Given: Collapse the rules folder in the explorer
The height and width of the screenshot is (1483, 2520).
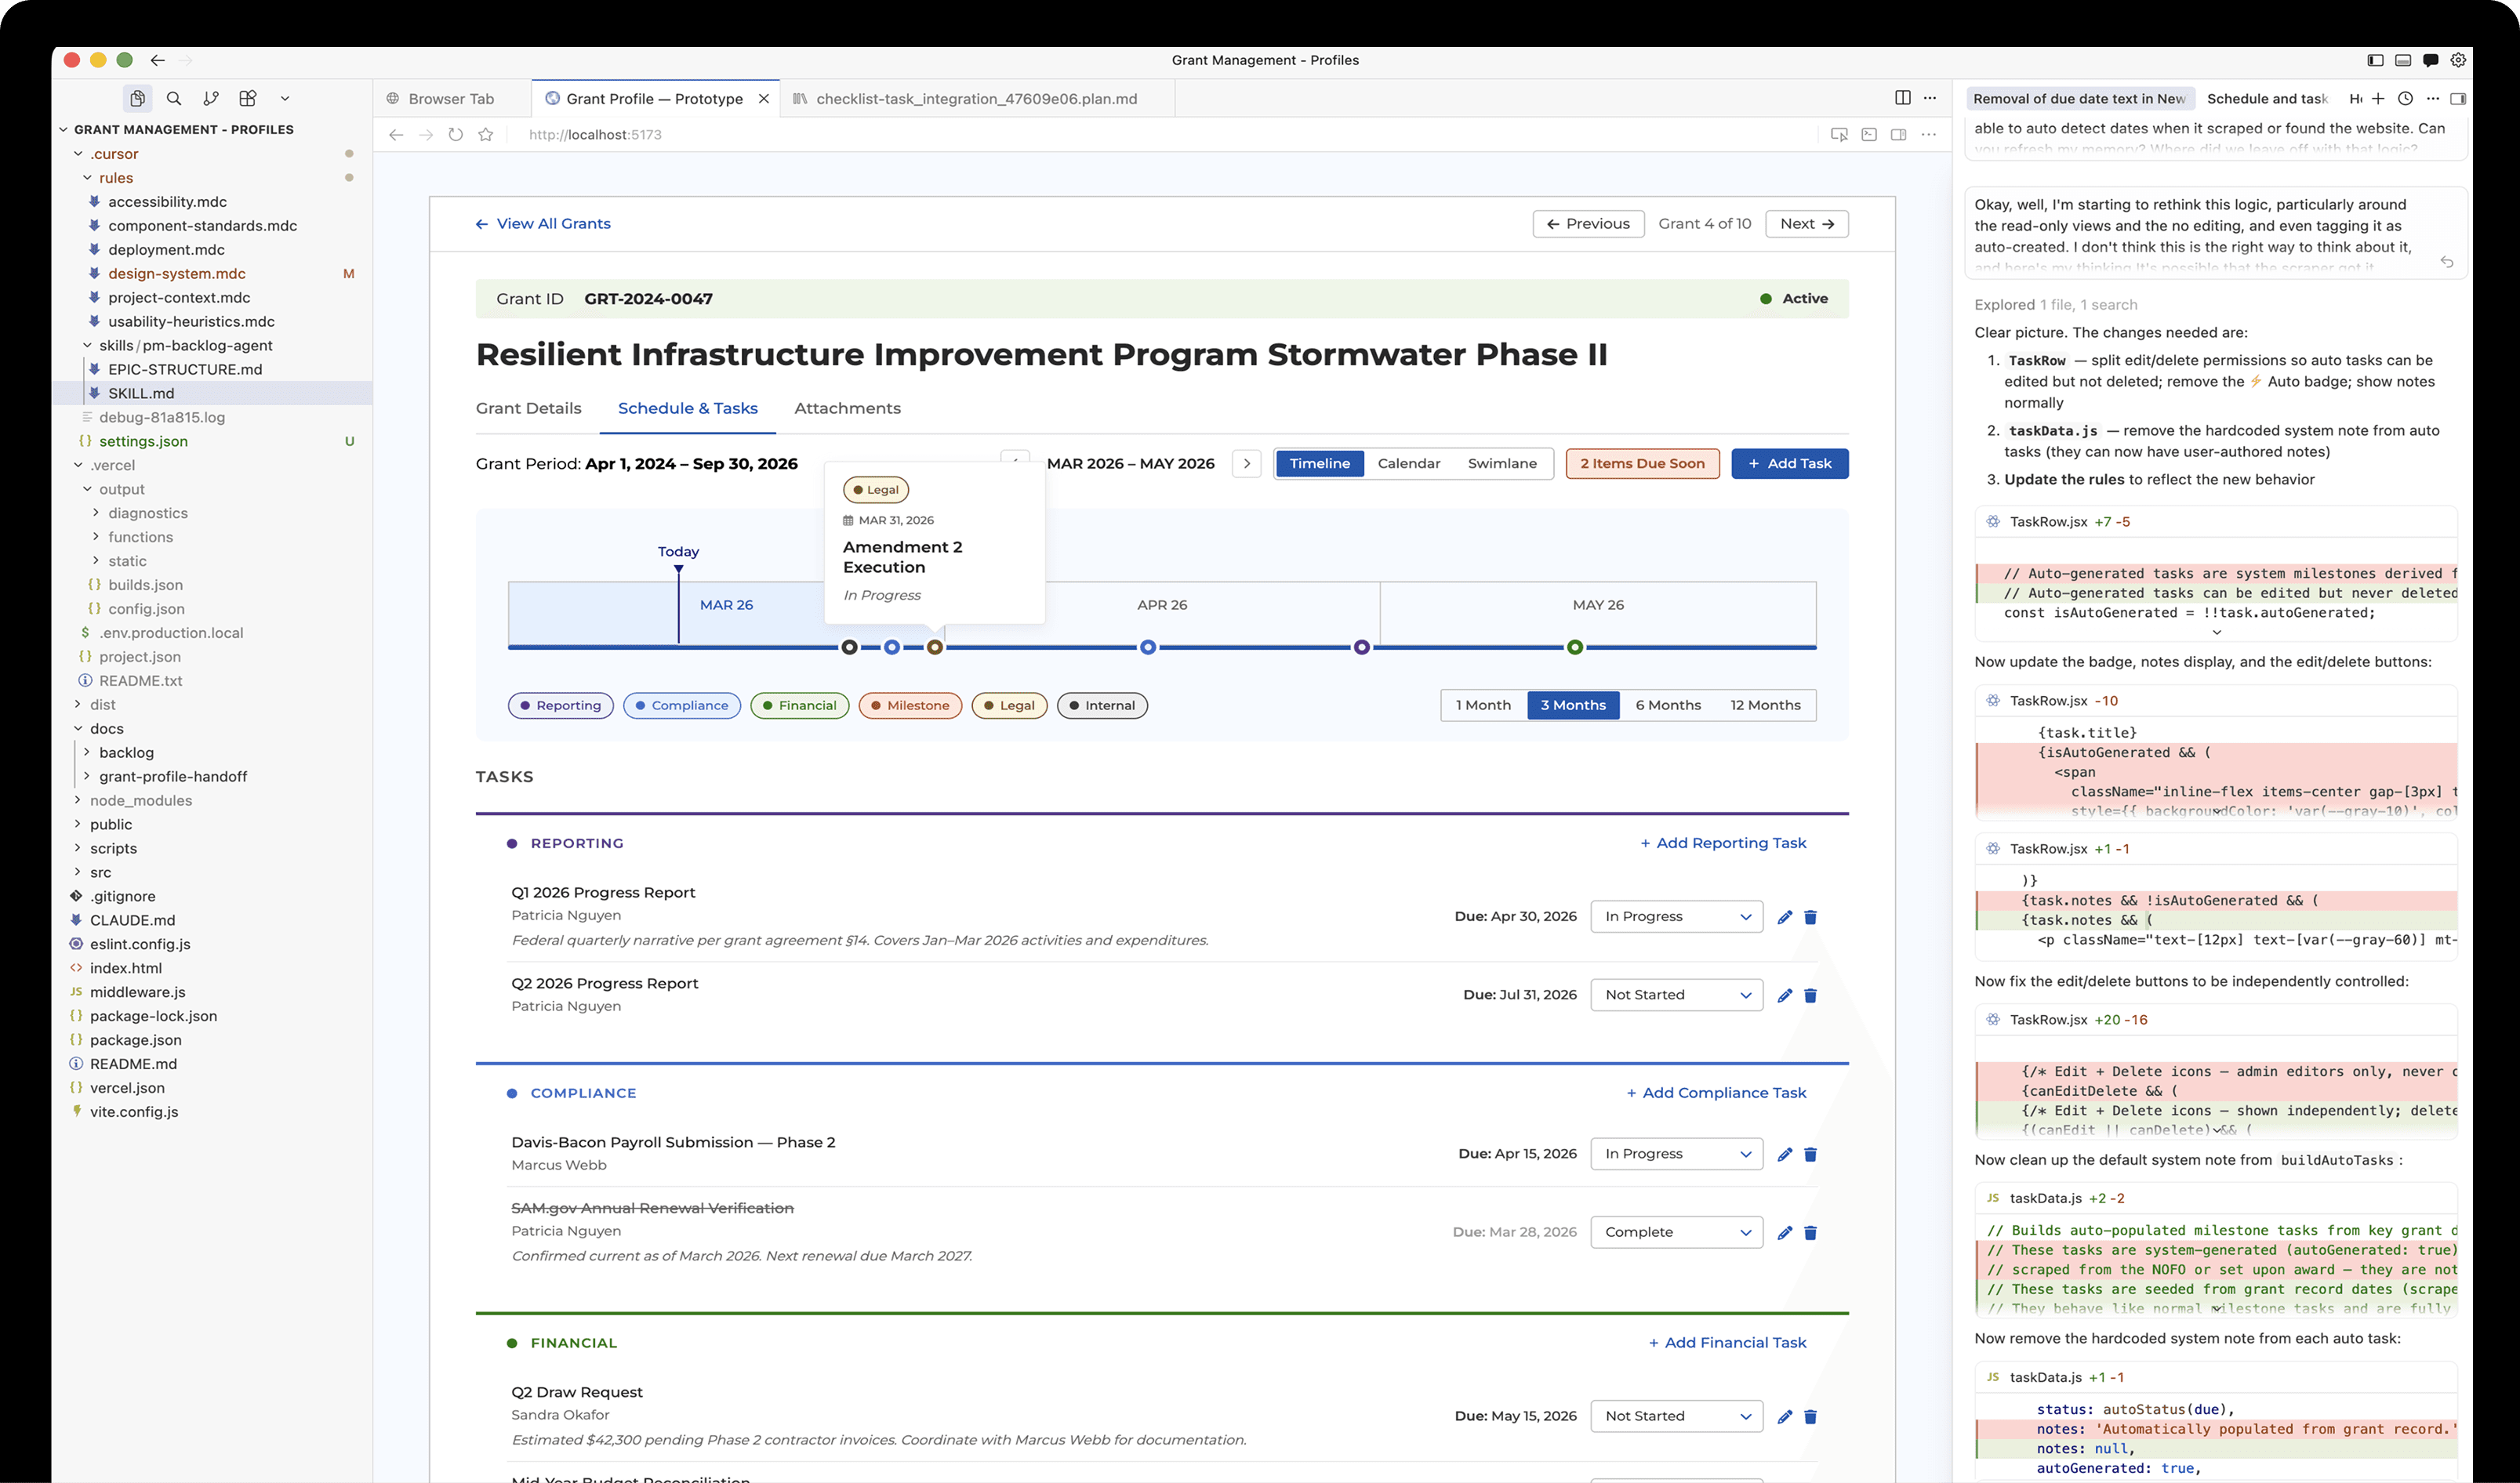Looking at the screenshot, I should (x=116, y=177).
